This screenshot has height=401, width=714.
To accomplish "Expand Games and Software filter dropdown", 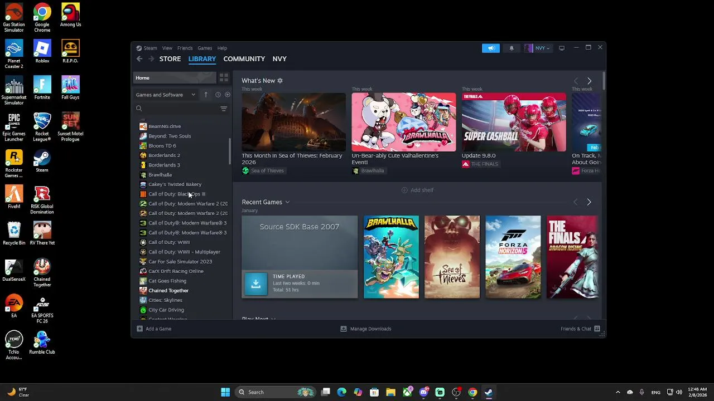I will 166,95.
